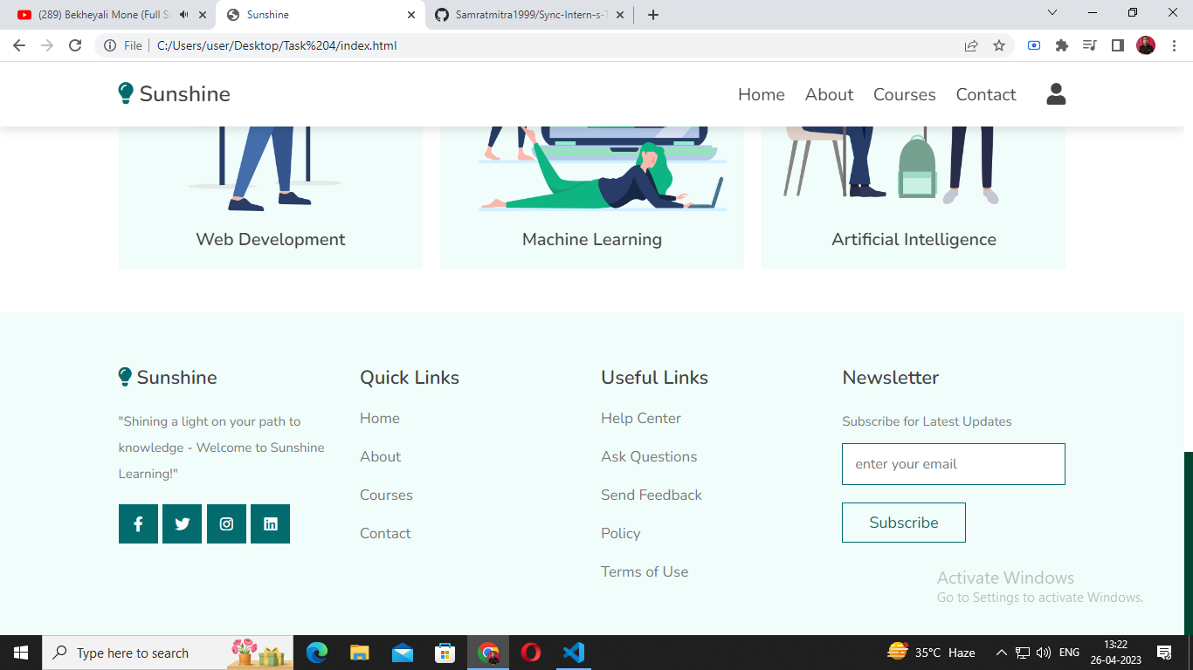Image resolution: width=1193 pixels, height=670 pixels.
Task: Open the Twitter social icon in footer
Action: [x=182, y=523]
